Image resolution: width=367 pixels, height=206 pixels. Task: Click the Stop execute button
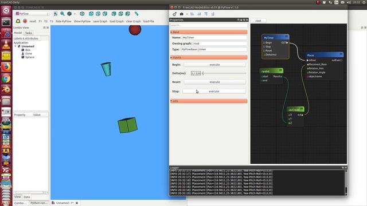(214, 92)
